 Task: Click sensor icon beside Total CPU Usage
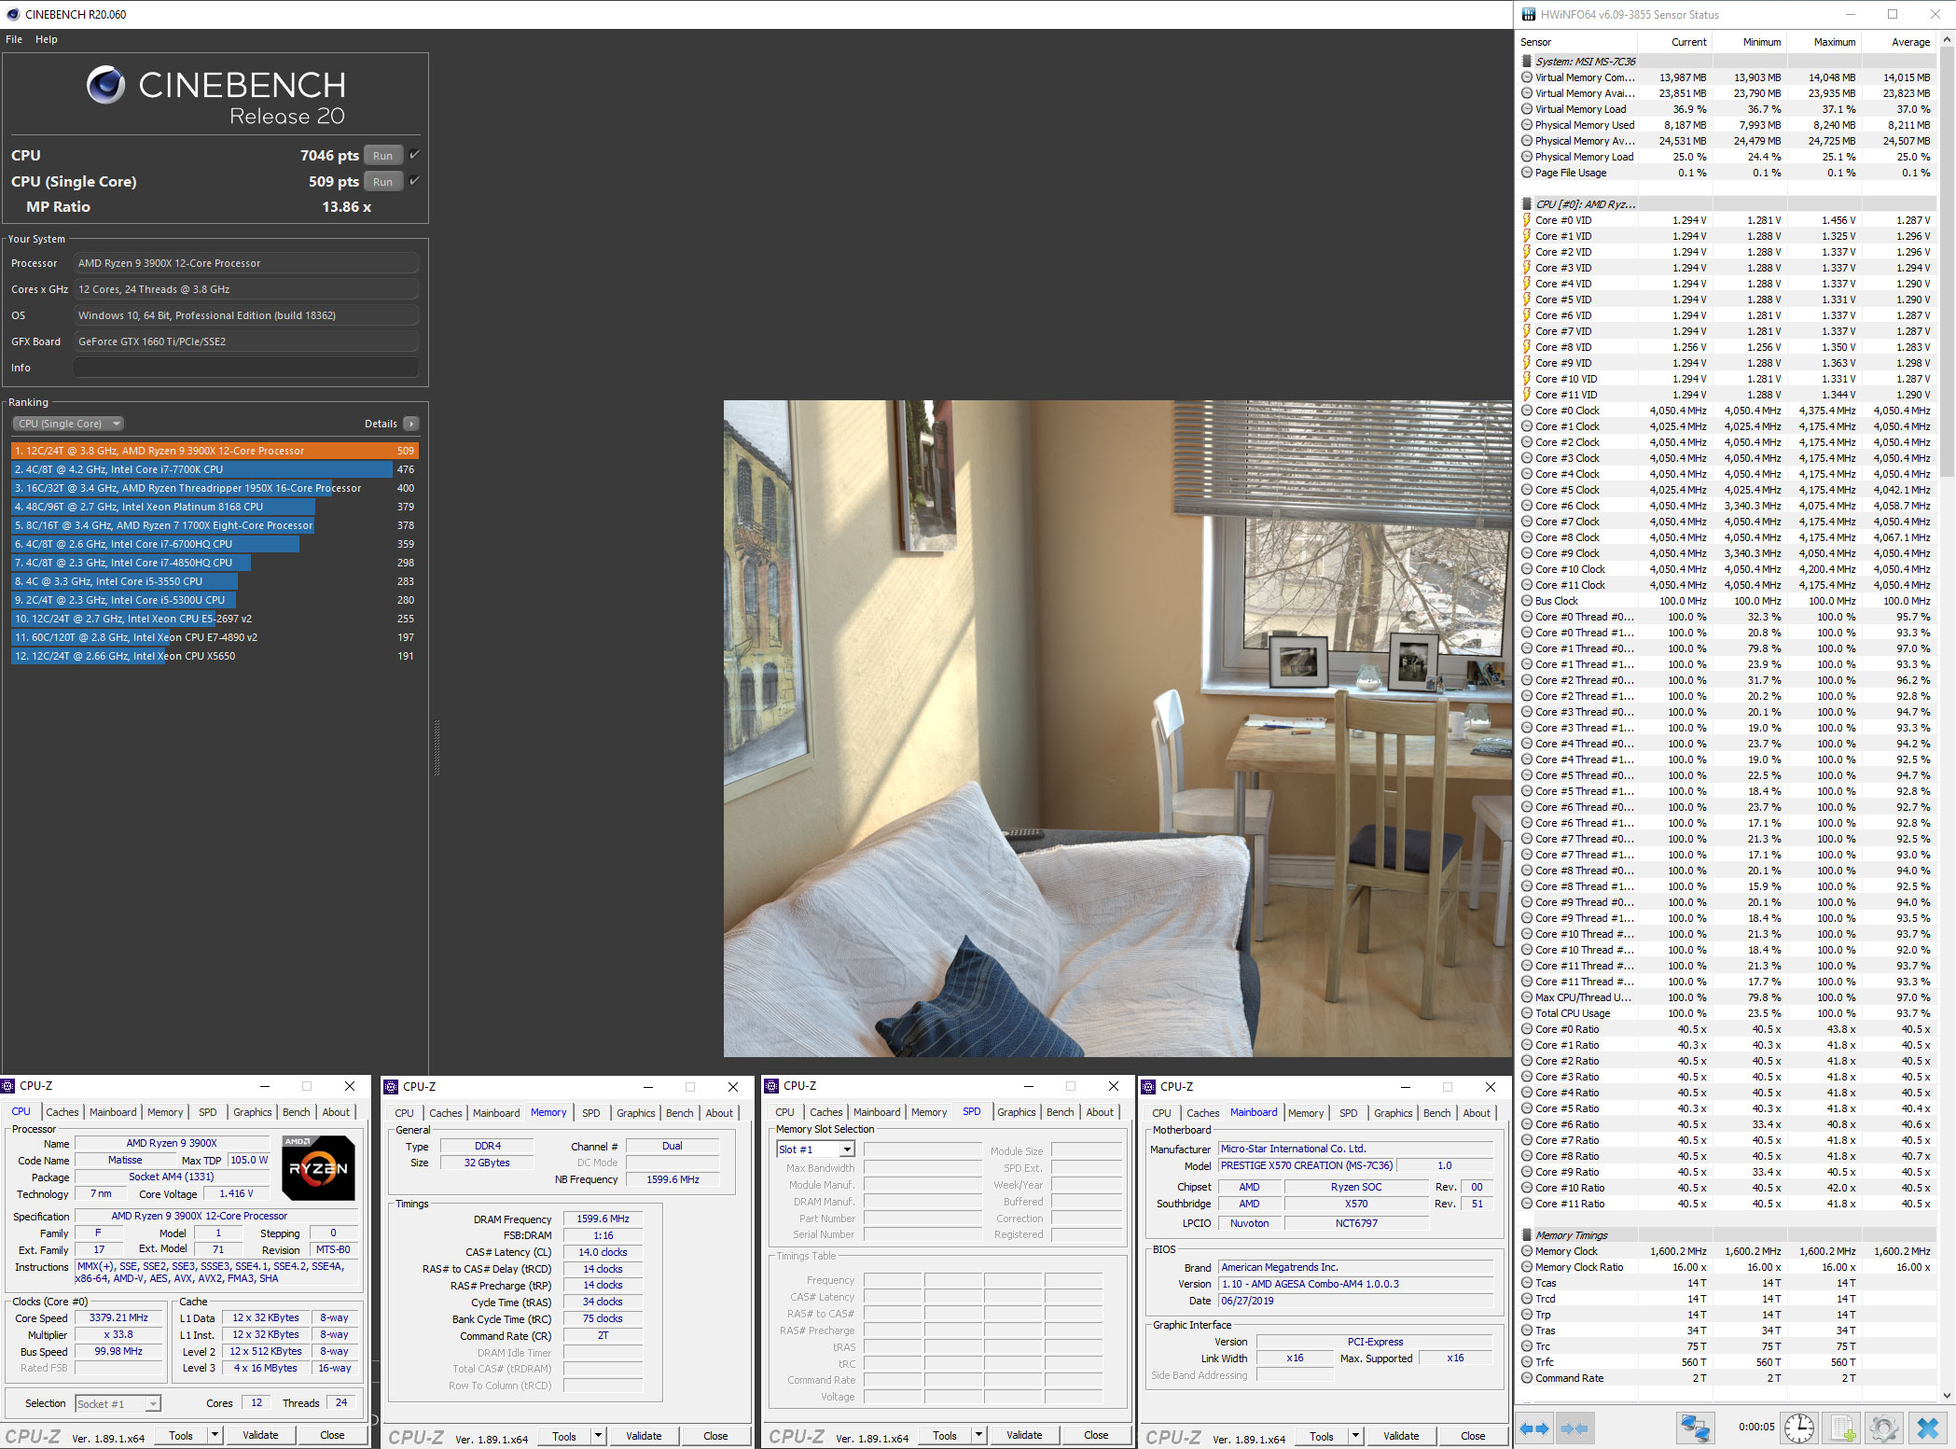click(x=1527, y=1013)
